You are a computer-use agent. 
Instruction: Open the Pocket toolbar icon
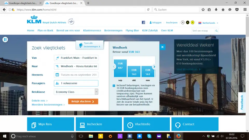pos(237,10)
